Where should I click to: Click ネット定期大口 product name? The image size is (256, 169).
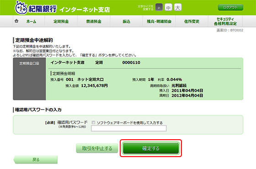coord(91,80)
